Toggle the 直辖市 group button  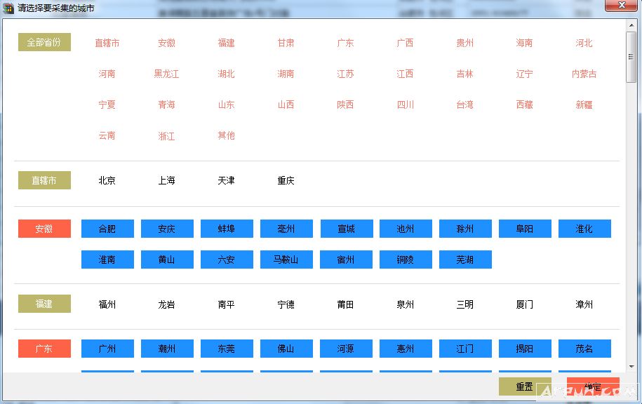(x=44, y=181)
